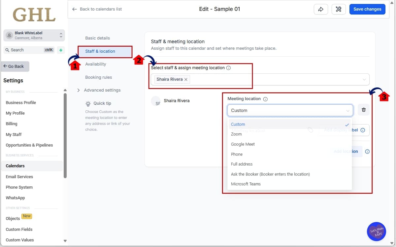
Task: Click the back arrow beside 'Back to calendars list'
Action: (x=75, y=9)
